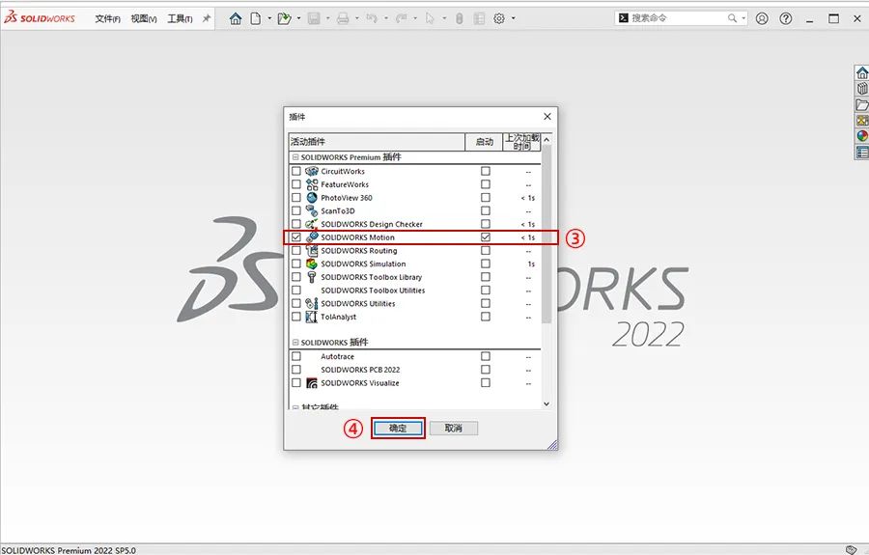Tick PhotoView 360 startup checkbox

[486, 198]
